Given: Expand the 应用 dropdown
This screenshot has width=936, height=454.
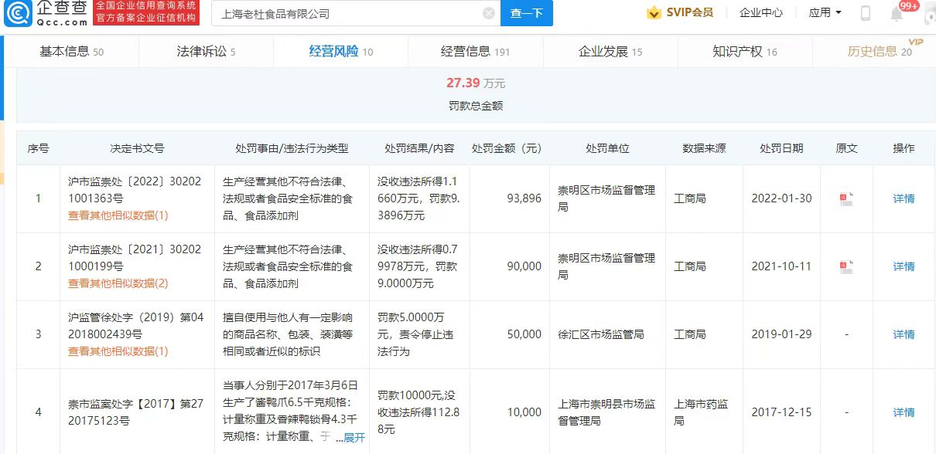Looking at the screenshot, I should point(825,13).
